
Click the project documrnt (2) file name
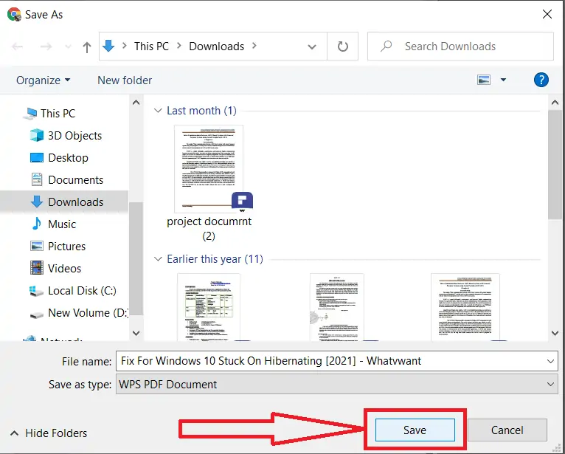tap(209, 228)
